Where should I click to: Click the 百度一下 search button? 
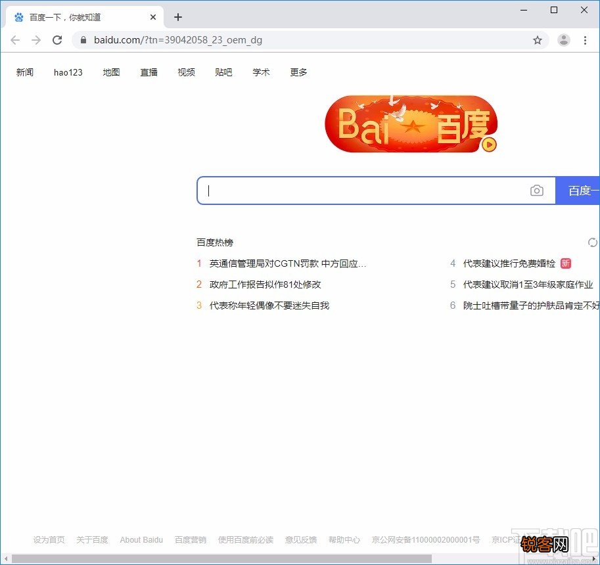click(581, 190)
